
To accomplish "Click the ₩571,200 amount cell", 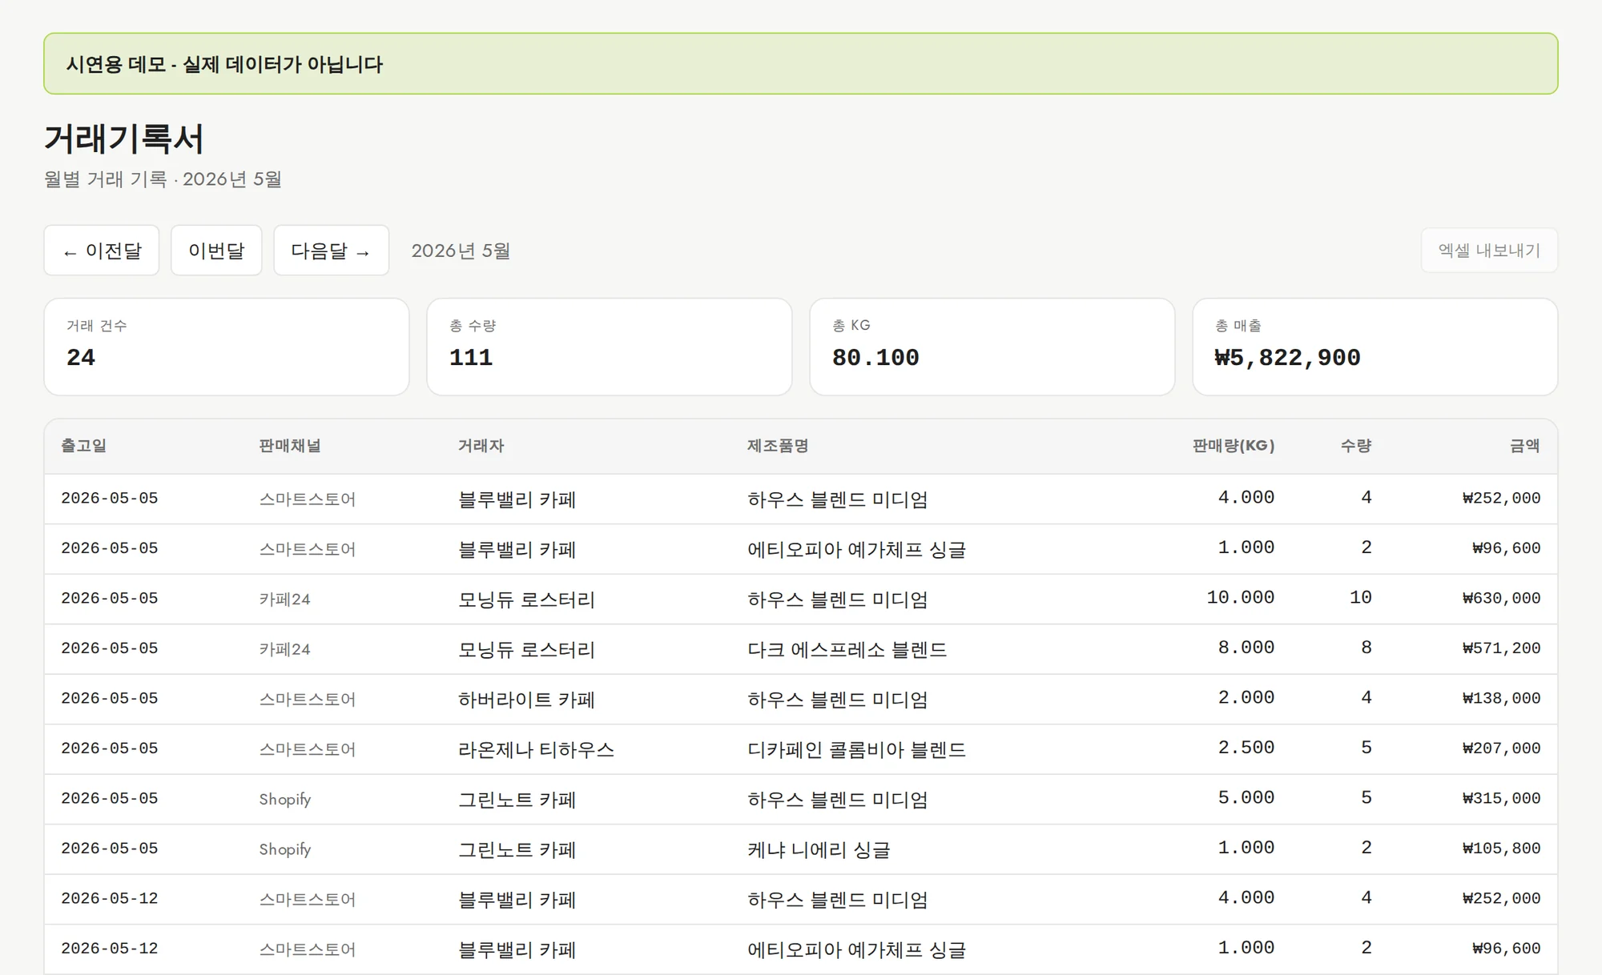I will click(x=1501, y=648).
